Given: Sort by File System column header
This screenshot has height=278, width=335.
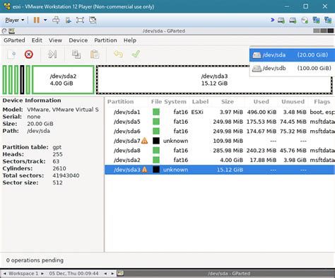Looking at the screenshot, I should click(169, 102).
